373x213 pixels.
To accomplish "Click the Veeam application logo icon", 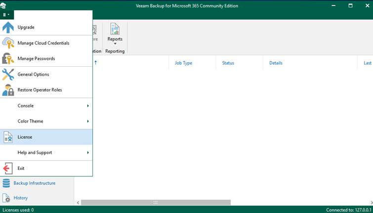I will click(3, 5).
